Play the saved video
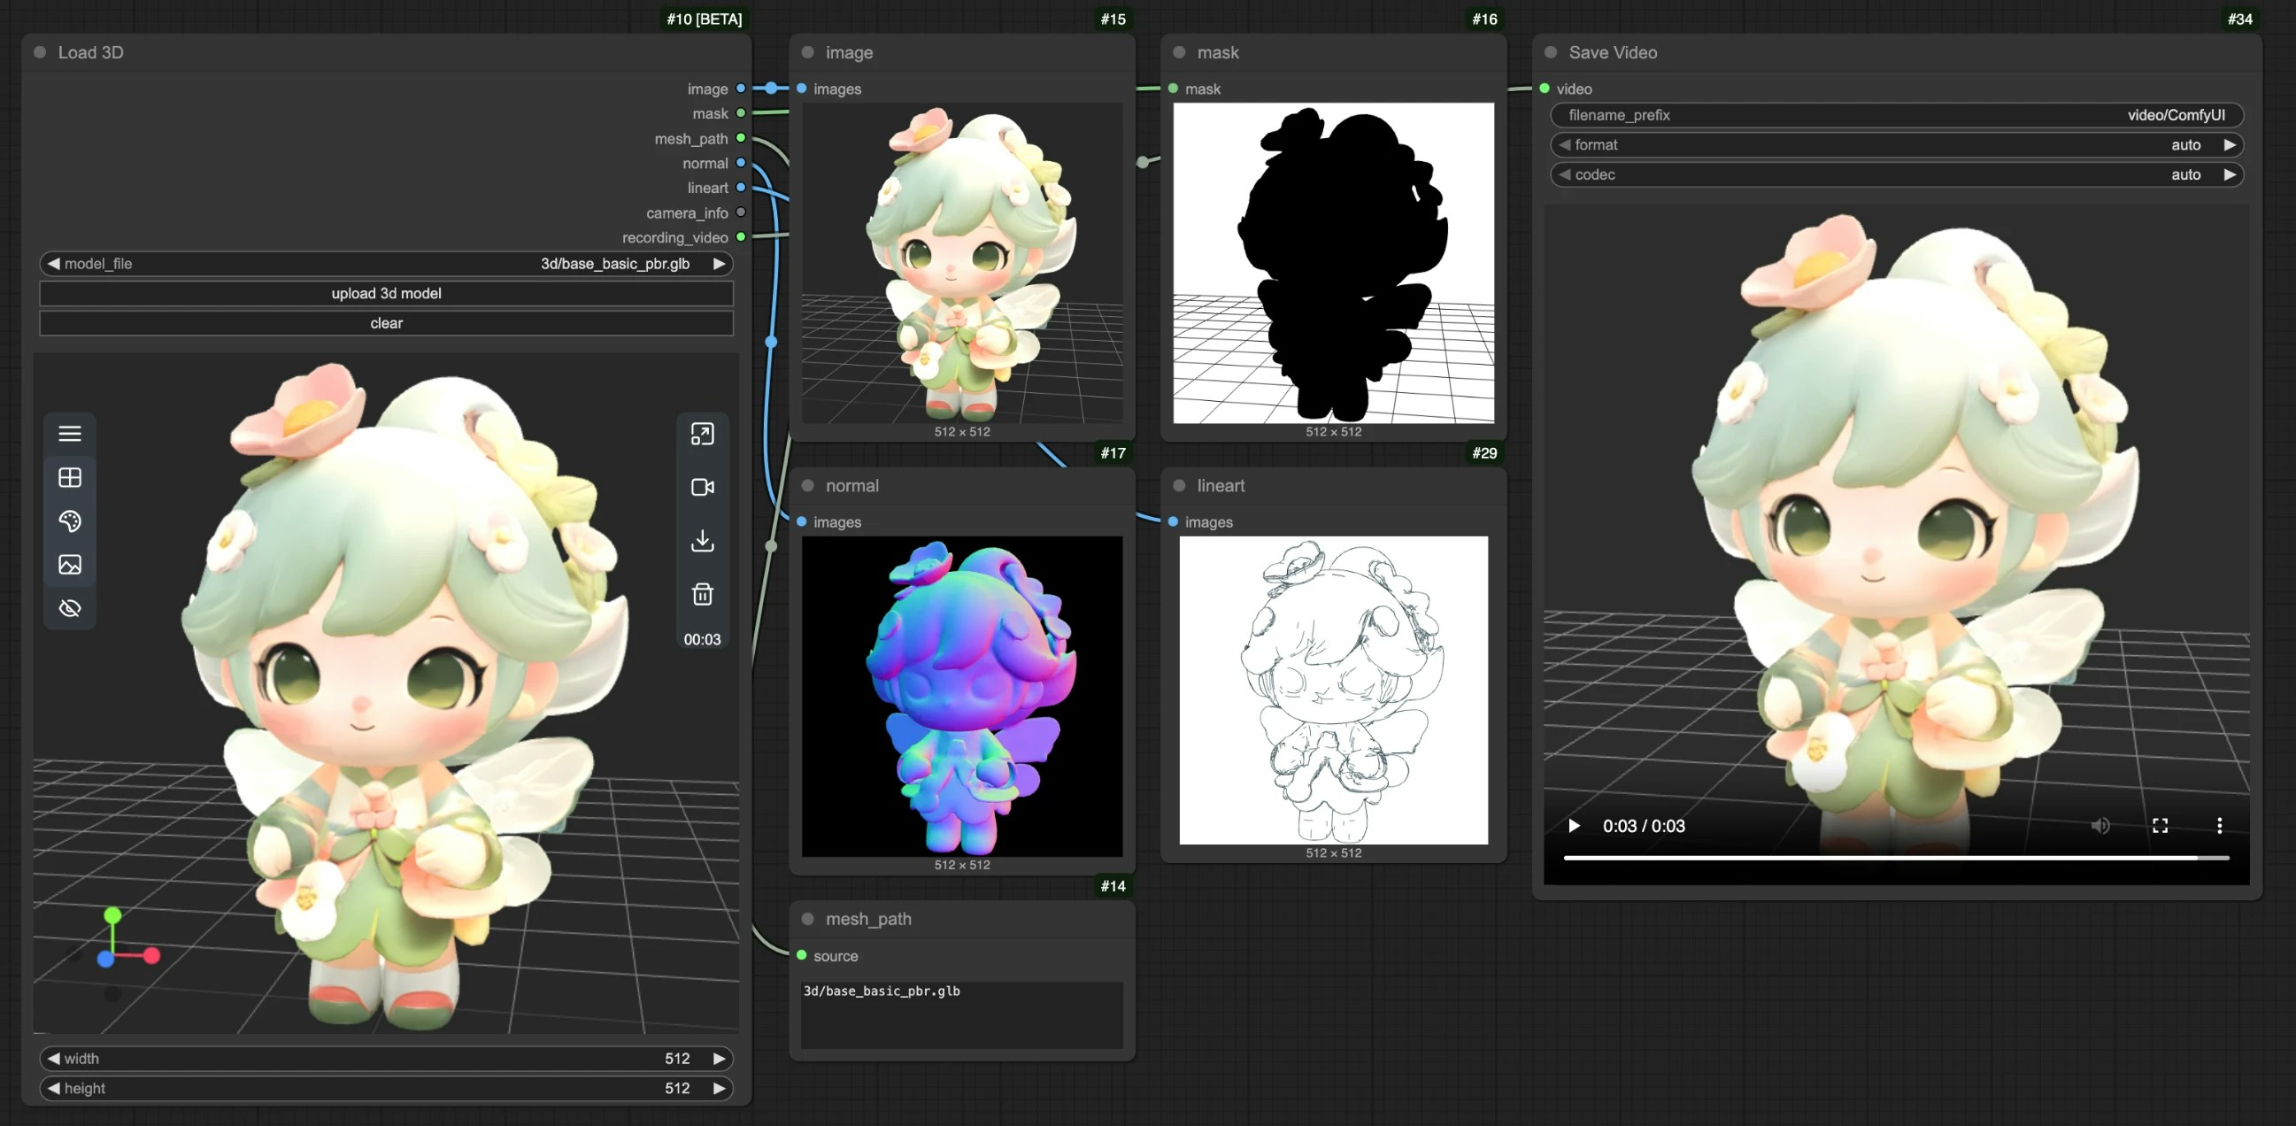The height and width of the screenshot is (1126, 2296). [1574, 826]
